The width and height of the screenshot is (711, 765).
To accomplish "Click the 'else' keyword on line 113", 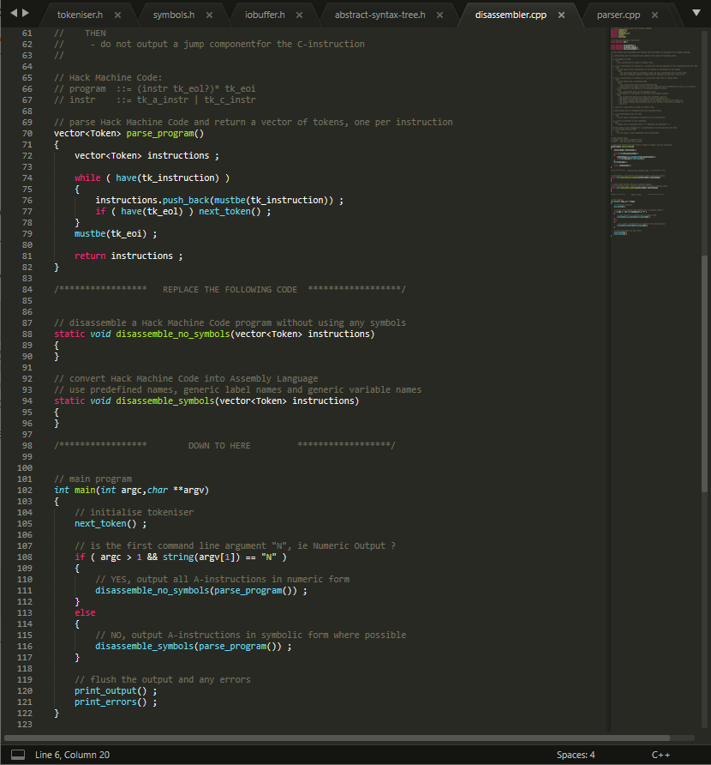I will (85, 613).
